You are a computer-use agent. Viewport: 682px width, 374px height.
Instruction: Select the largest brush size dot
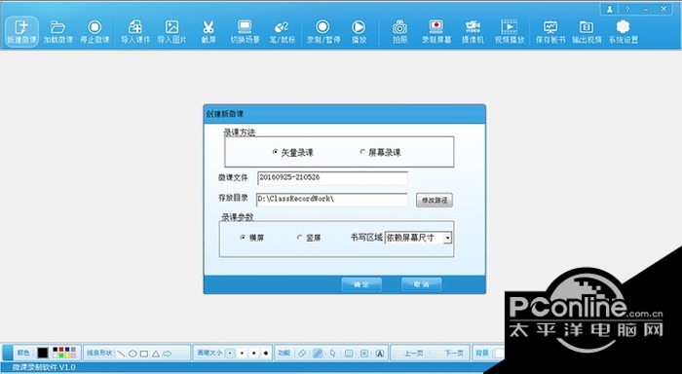pyautogui.click(x=266, y=354)
